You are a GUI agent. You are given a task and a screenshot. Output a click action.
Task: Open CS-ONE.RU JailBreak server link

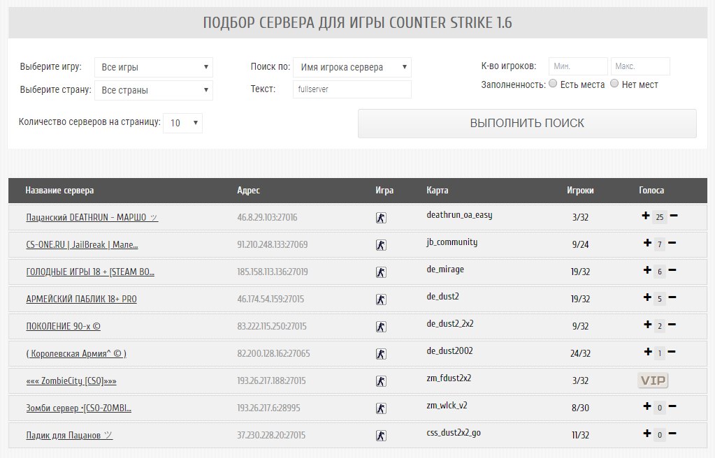click(x=82, y=245)
